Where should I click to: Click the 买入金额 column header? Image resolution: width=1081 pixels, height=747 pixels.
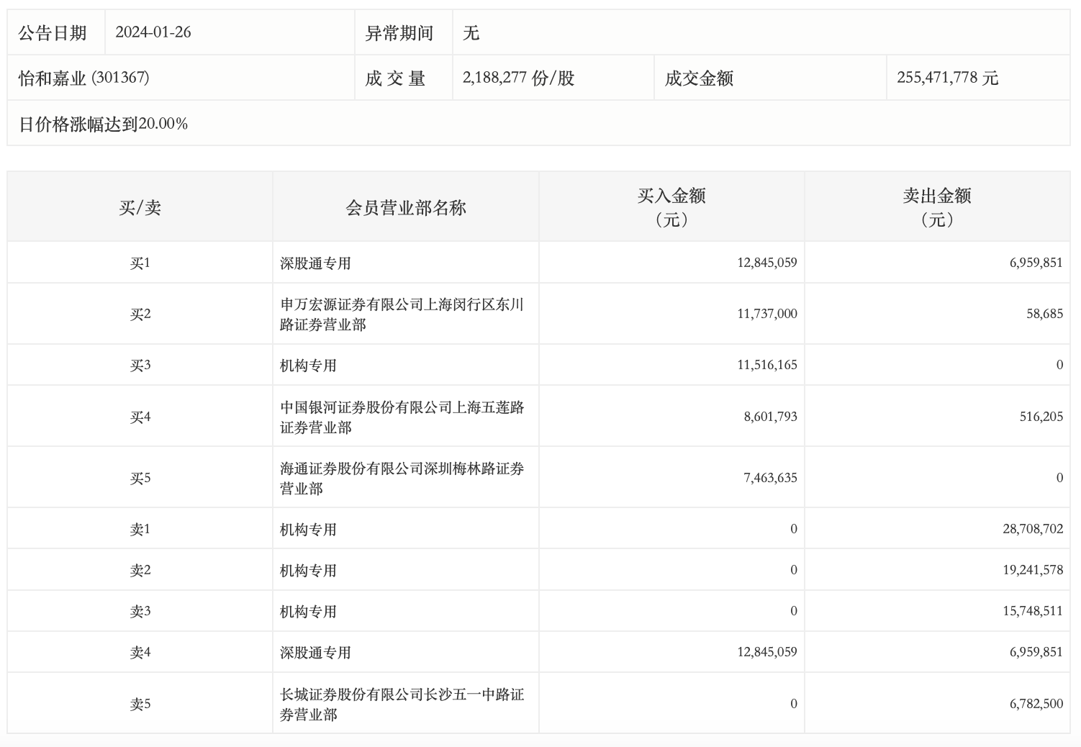(x=671, y=207)
